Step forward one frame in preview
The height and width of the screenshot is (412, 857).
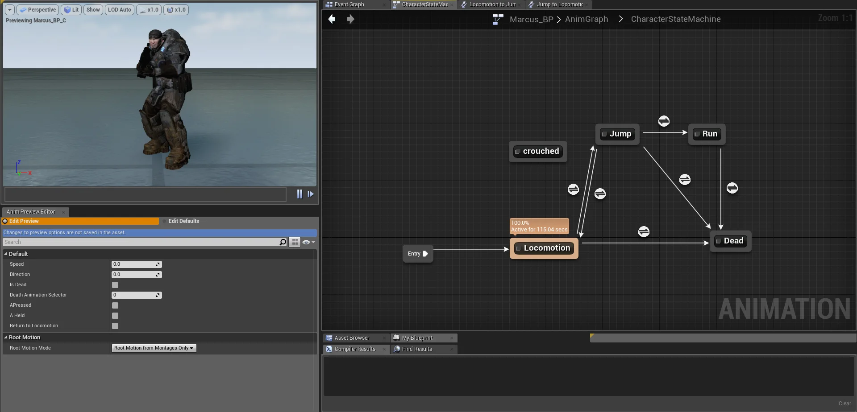(311, 194)
